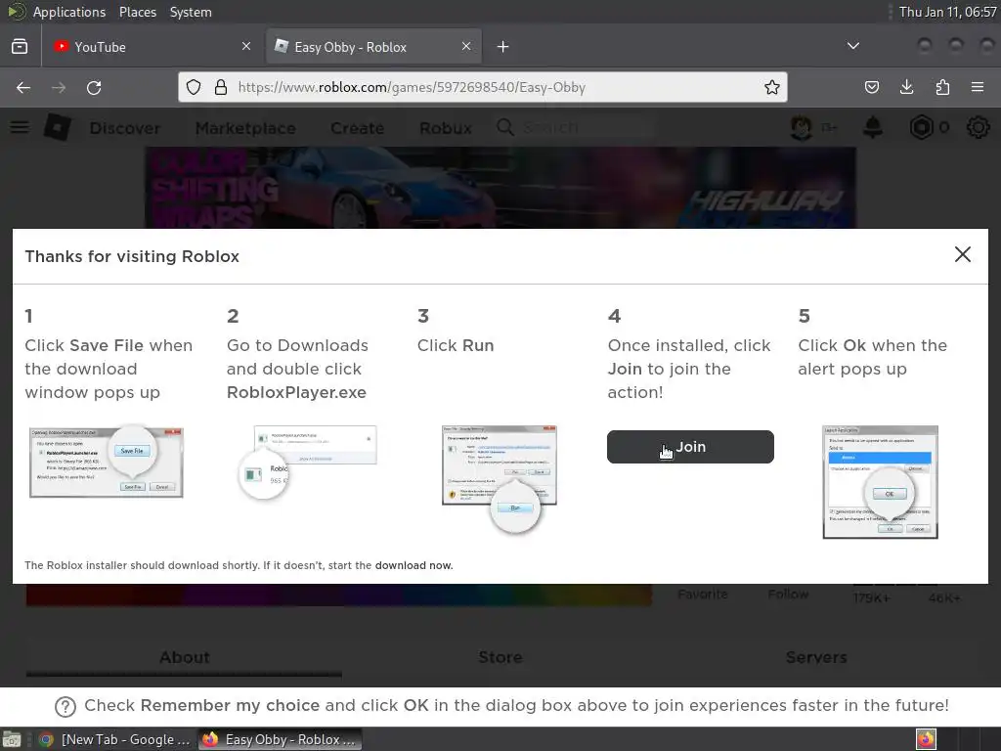The height and width of the screenshot is (751, 1001).
Task: Click the URL address bar
Action: click(x=483, y=87)
